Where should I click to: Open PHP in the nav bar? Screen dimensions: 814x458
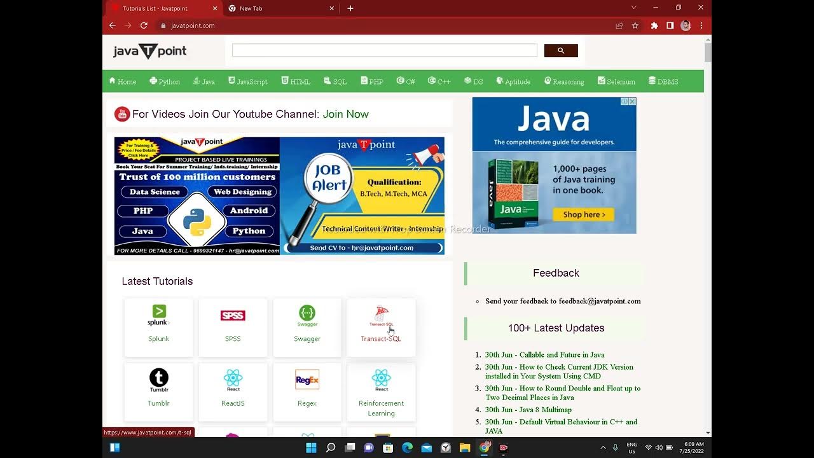click(371, 81)
